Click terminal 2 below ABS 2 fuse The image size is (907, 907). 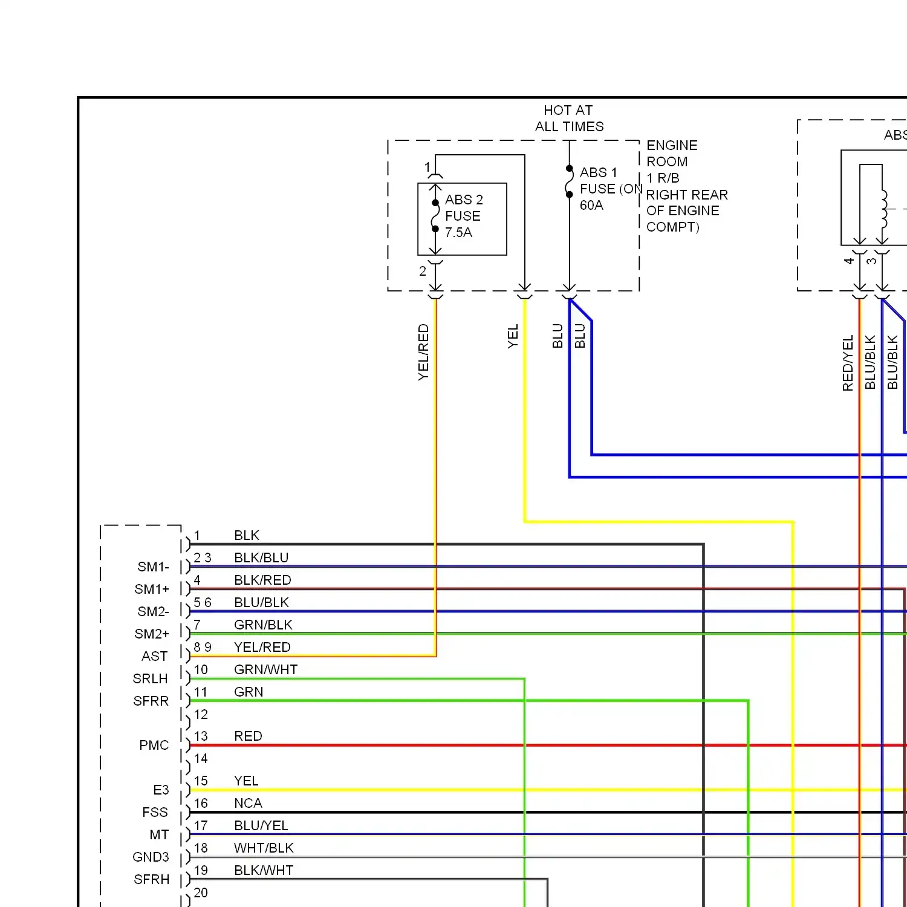click(423, 271)
